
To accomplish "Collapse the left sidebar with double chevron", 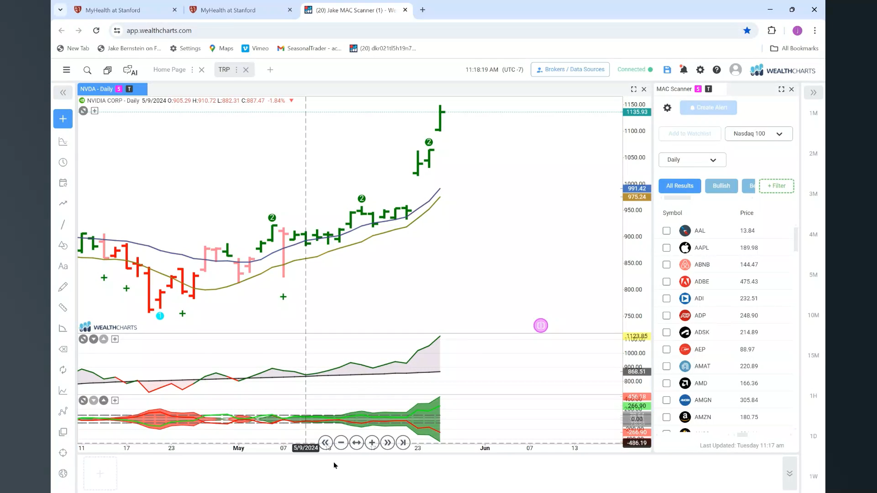I will click(63, 93).
